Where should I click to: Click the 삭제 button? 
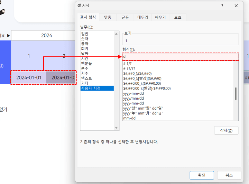pos(226,130)
